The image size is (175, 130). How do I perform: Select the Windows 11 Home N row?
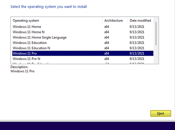(83, 32)
